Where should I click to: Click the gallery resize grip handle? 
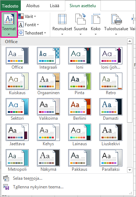(x=131, y=193)
